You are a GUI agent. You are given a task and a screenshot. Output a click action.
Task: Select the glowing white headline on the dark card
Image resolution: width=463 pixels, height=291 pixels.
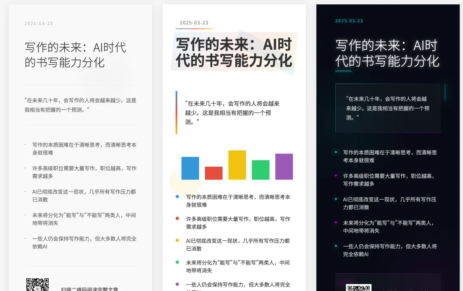point(387,54)
